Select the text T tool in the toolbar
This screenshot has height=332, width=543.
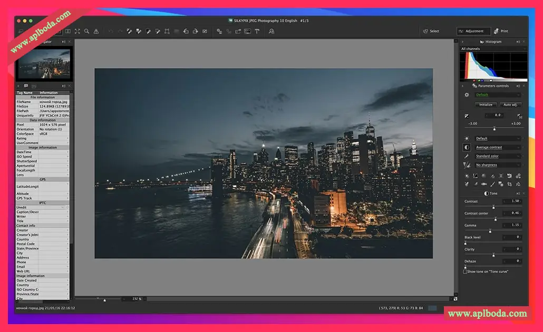click(x=257, y=32)
